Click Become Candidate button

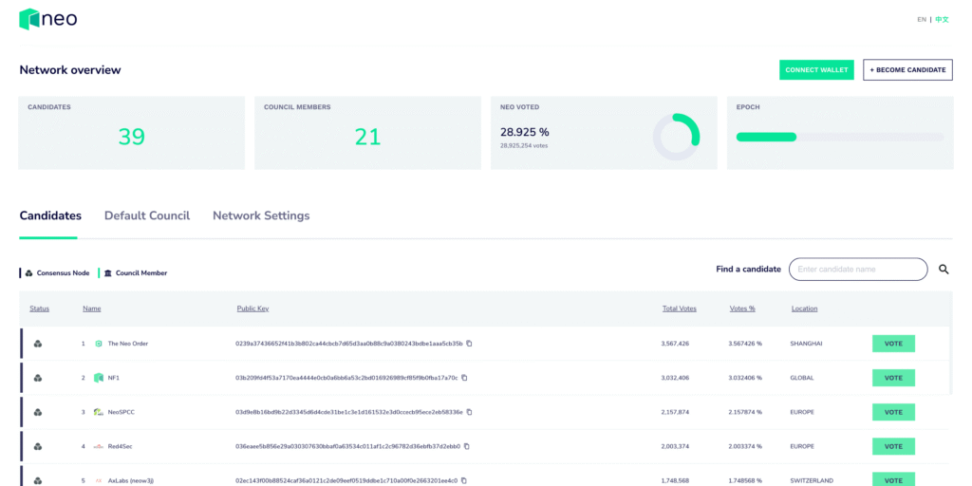click(907, 70)
